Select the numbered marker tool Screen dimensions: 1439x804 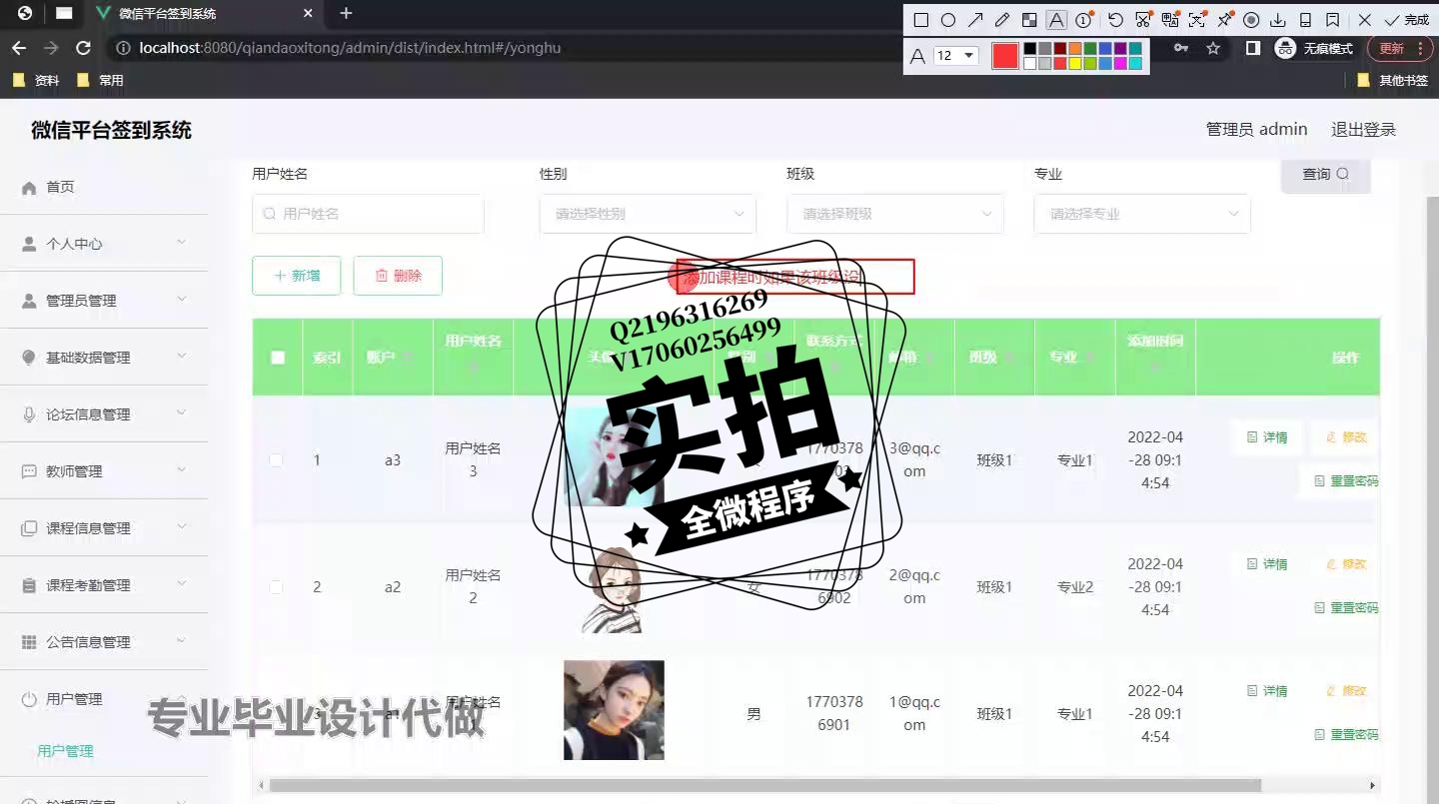1083,20
